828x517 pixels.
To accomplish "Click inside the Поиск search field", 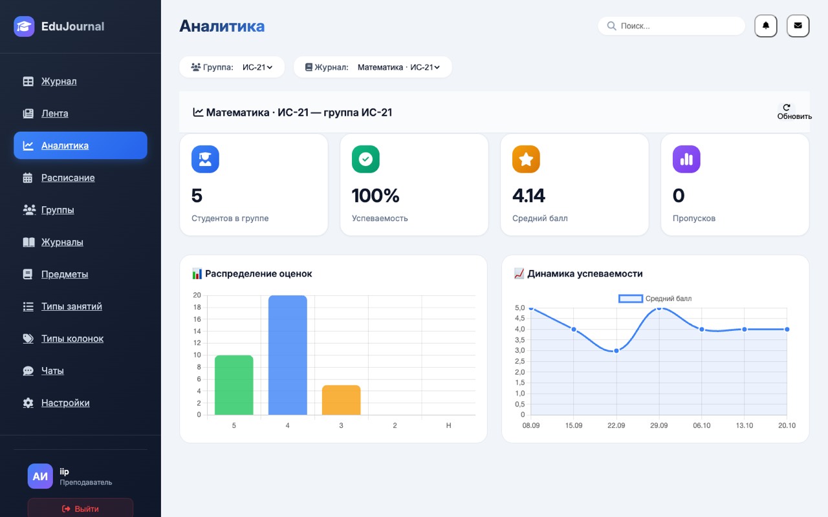I will pyautogui.click(x=671, y=26).
